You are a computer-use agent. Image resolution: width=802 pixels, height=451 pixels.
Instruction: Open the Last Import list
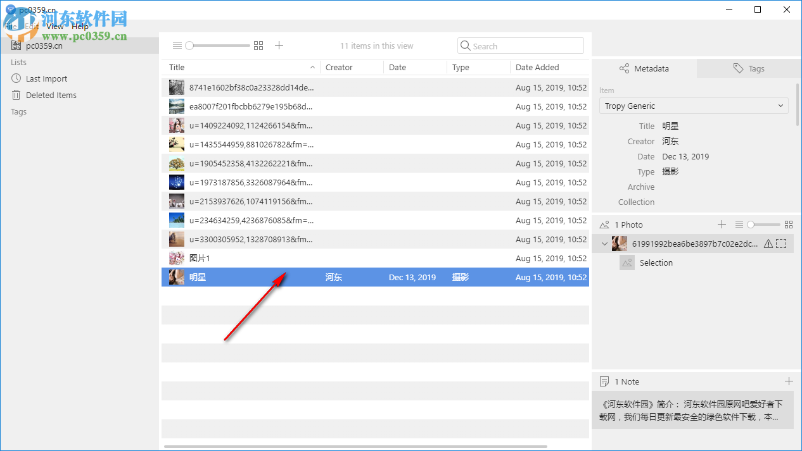coord(46,79)
